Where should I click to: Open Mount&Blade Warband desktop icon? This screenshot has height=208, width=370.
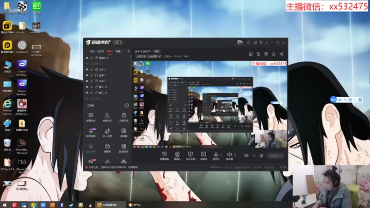[x=22, y=146]
